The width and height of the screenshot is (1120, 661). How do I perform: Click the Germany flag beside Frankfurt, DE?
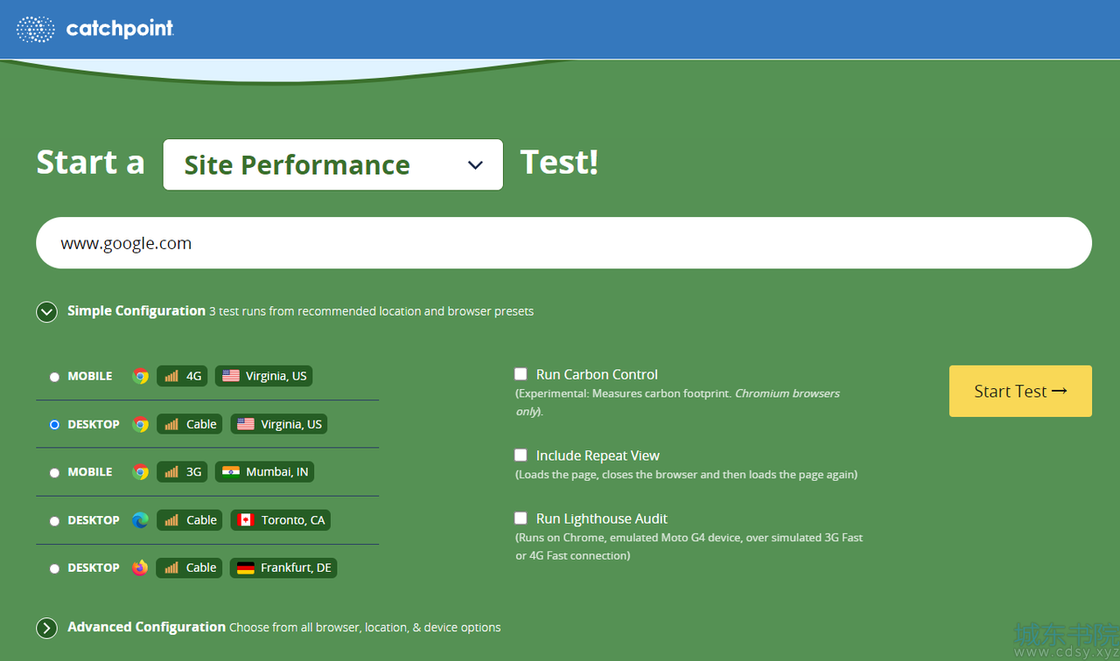point(246,567)
